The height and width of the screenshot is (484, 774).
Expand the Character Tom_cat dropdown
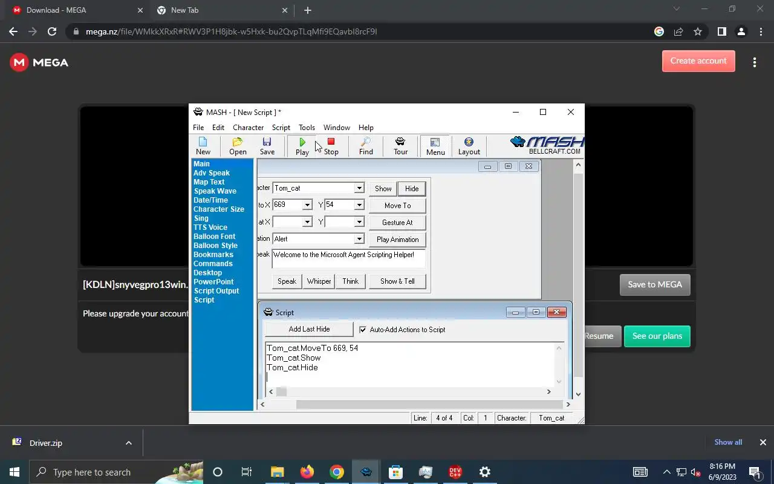click(359, 188)
